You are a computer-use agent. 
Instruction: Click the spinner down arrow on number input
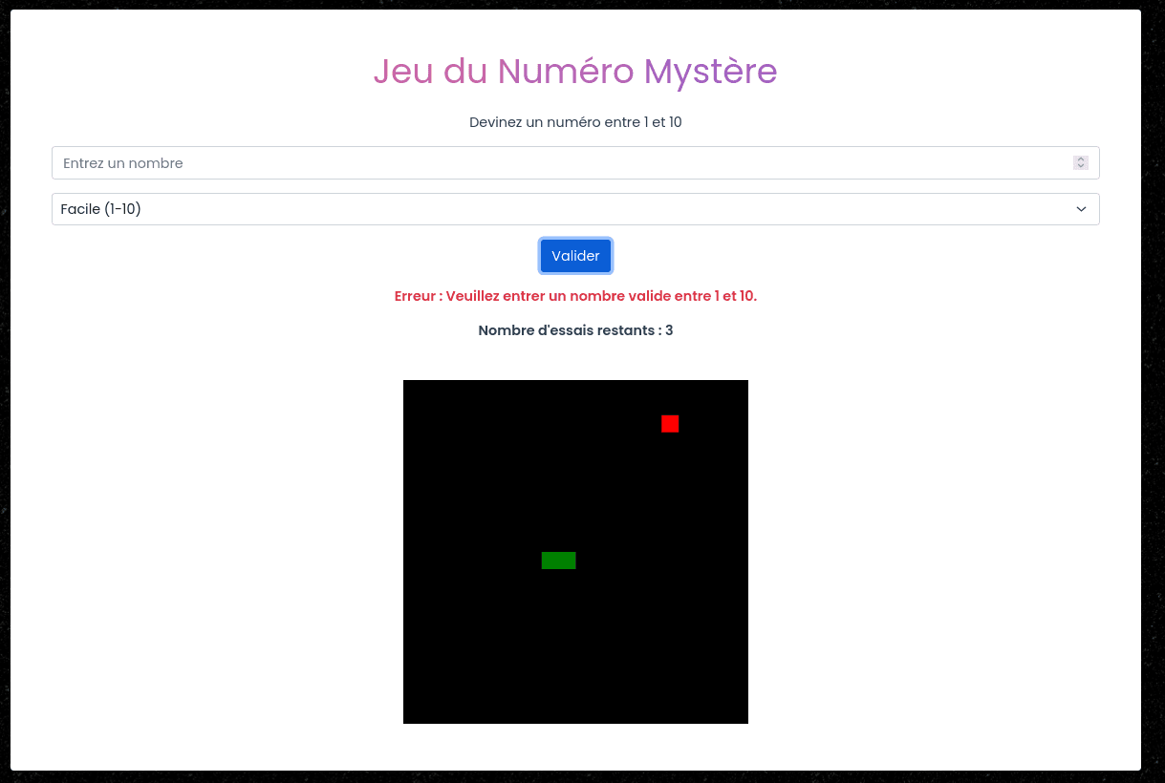pos(1080,167)
